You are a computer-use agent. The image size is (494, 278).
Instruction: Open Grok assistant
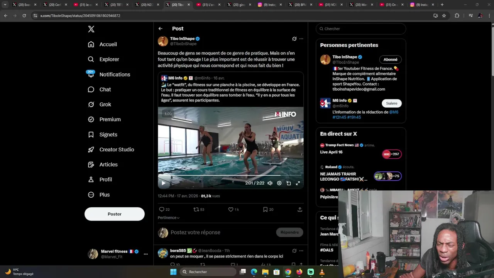click(x=99, y=105)
